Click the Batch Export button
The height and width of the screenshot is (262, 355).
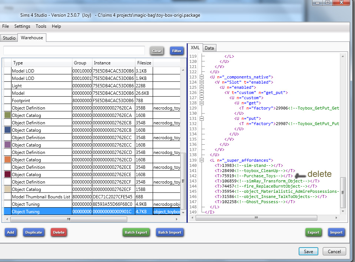[136, 232]
